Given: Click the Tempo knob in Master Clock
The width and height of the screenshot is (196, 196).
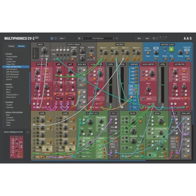Looking at the screenshot, I should click(156, 52).
